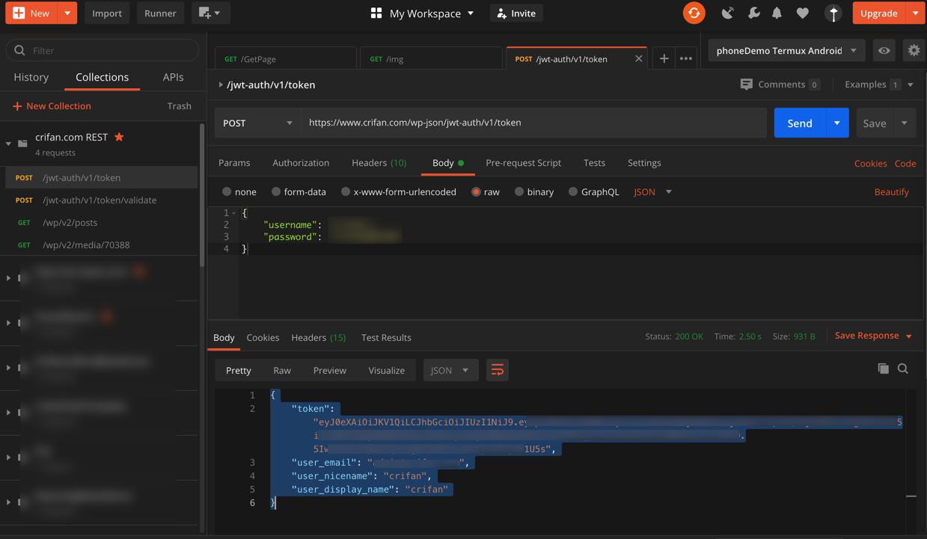This screenshot has width=927, height=539.
Task: Select form-data body type
Action: point(276,192)
